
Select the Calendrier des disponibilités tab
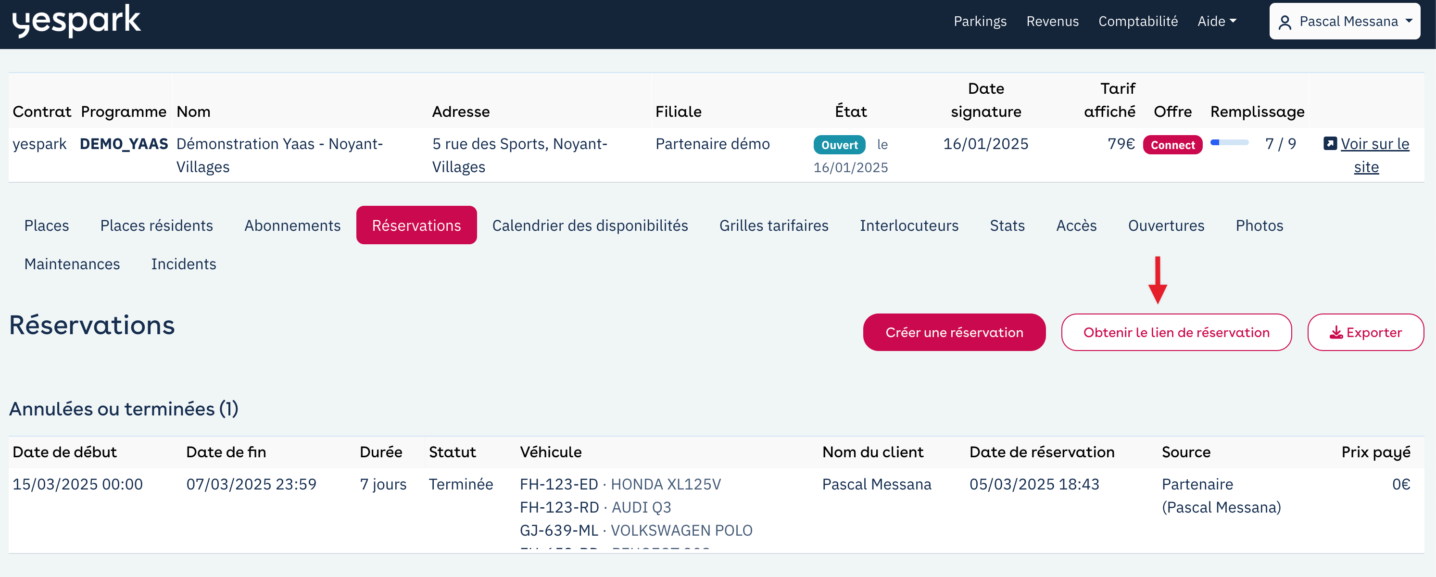point(589,225)
